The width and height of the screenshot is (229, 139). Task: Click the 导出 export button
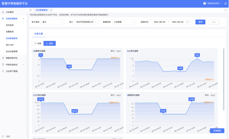click(x=214, y=22)
